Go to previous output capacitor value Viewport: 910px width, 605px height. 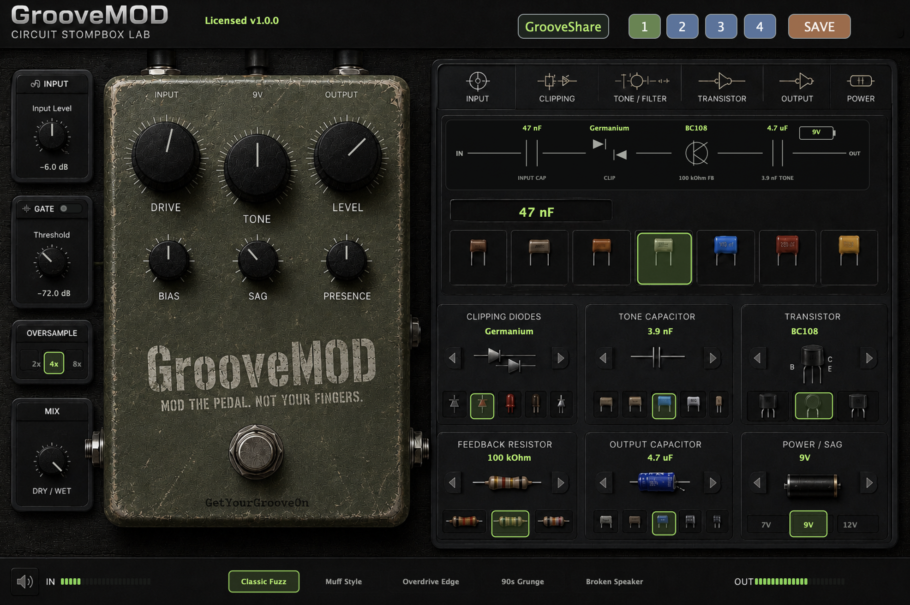coord(603,482)
